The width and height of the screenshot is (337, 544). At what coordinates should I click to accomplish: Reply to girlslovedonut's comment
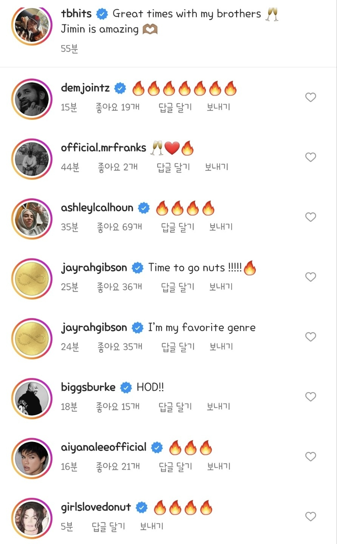click(108, 526)
